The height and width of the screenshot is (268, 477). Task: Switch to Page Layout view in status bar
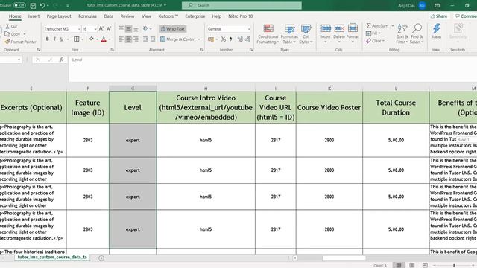click(411, 265)
